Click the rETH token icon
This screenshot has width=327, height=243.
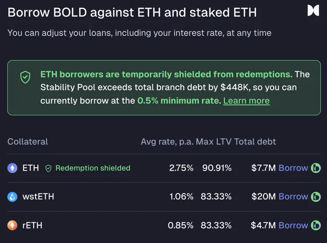[x=13, y=225]
